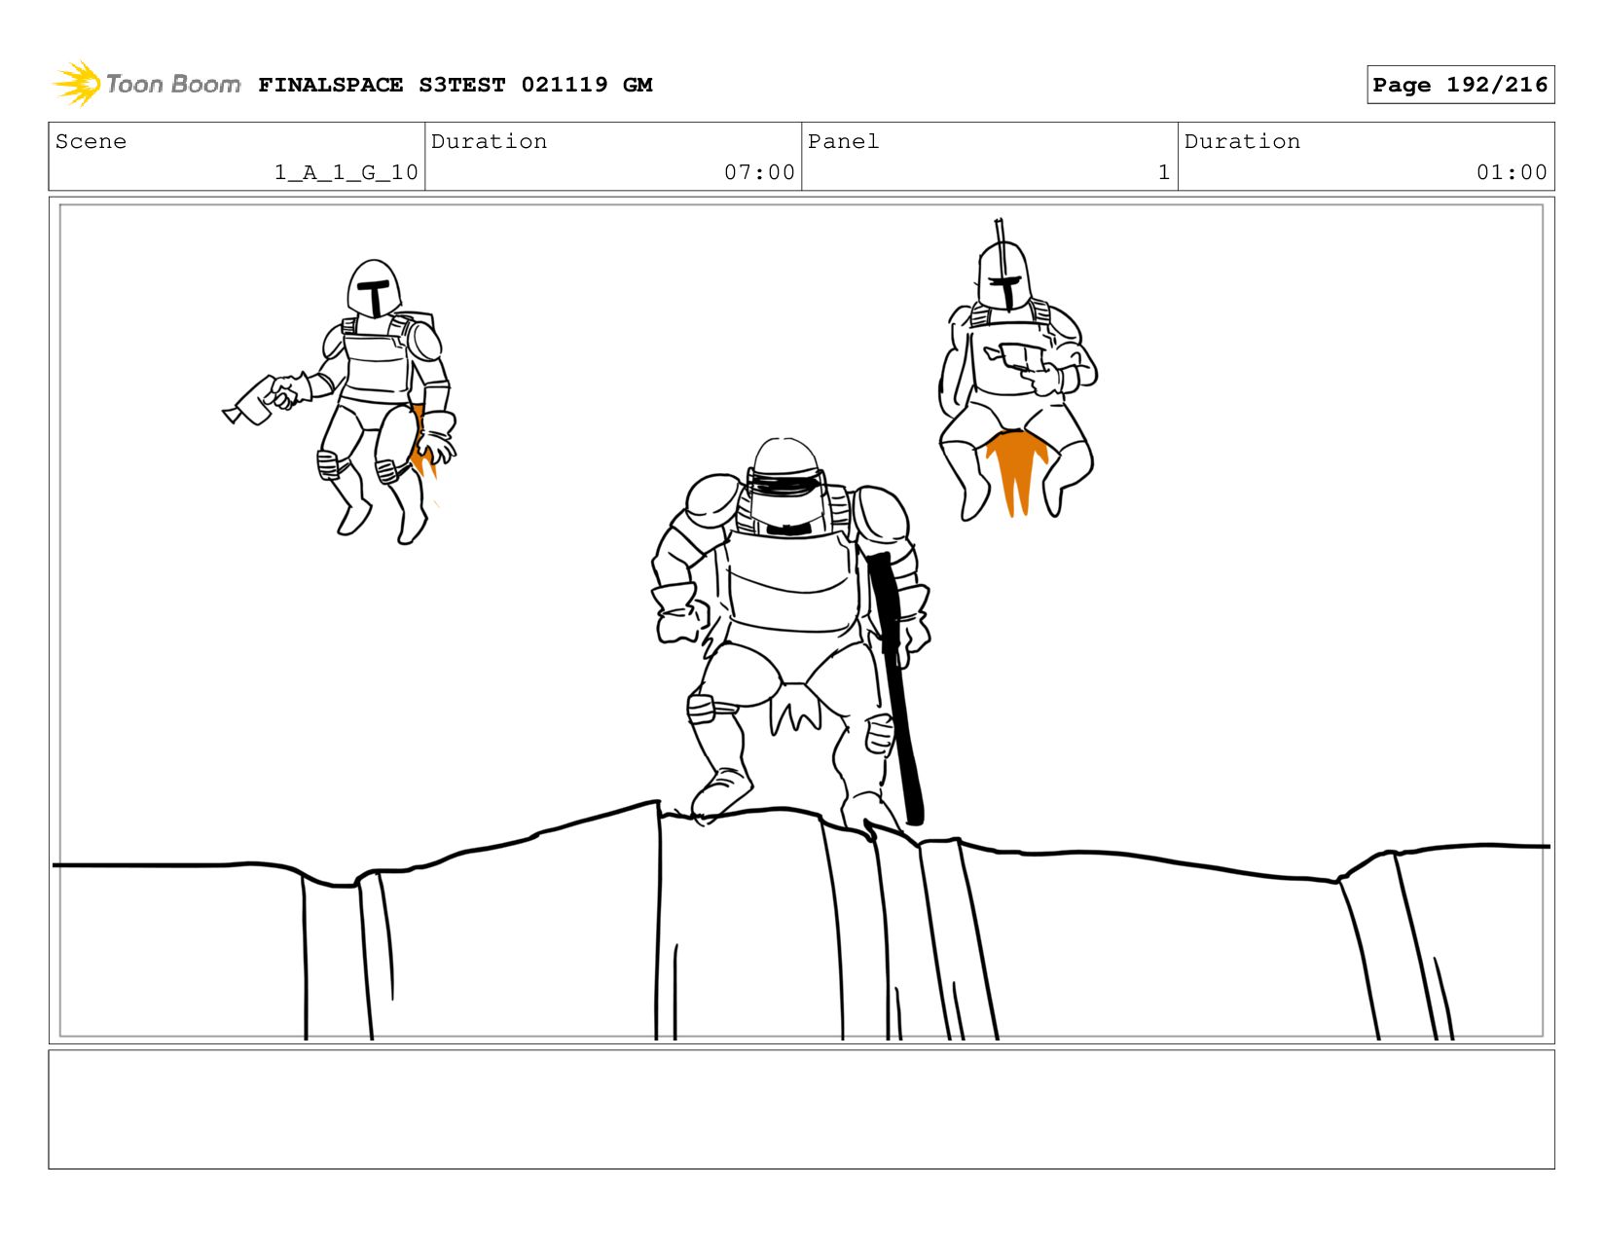The width and height of the screenshot is (1604, 1242).
Task: Click the panel duration value 01:00
Action: [x=1512, y=172]
